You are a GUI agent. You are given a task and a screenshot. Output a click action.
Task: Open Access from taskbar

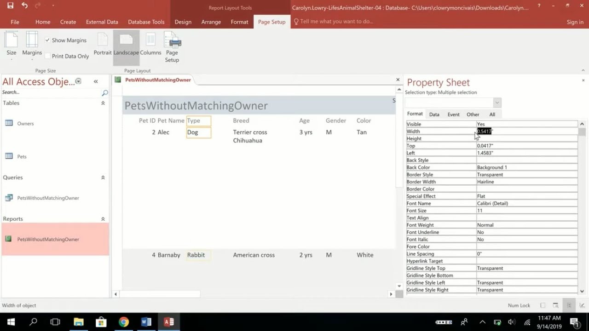[169, 322]
